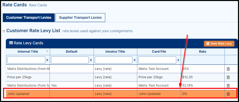Image resolution: width=239 pixels, height=102 pixels.
Task: Click the Default column header
Action: 71,52
